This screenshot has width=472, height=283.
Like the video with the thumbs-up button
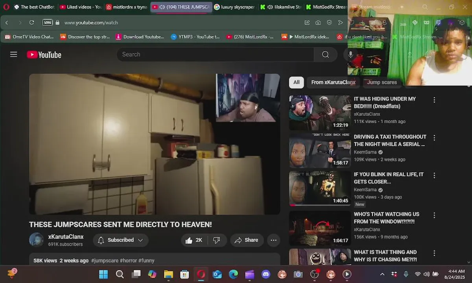194,240
